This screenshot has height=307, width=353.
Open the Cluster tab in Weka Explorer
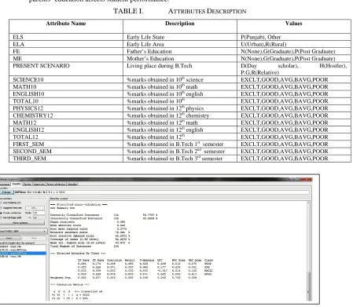(28, 185)
